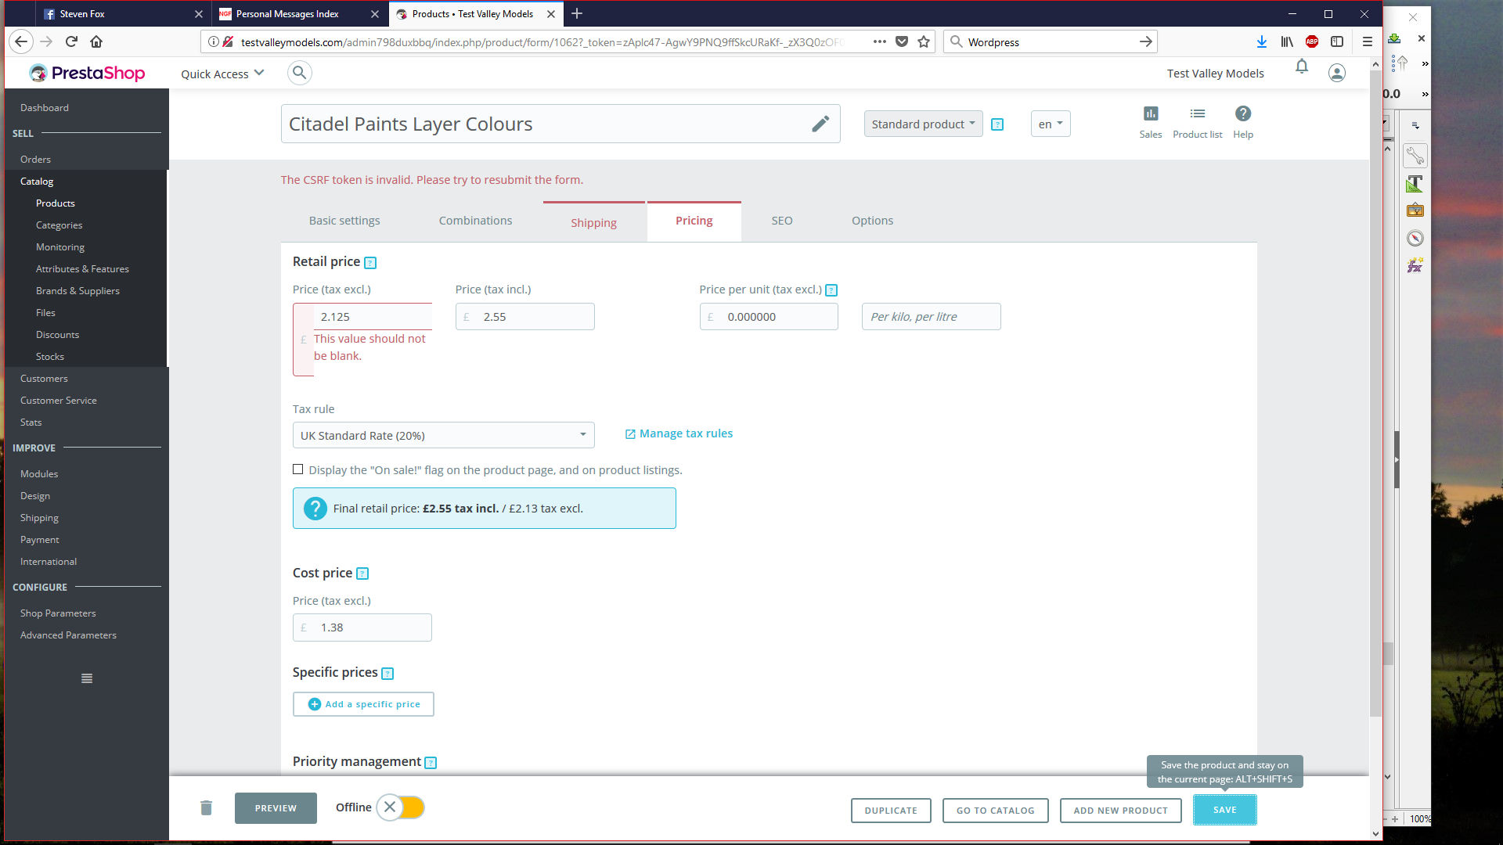Image resolution: width=1503 pixels, height=845 pixels.
Task: Expand the Quick Access menu
Action: [x=222, y=74]
